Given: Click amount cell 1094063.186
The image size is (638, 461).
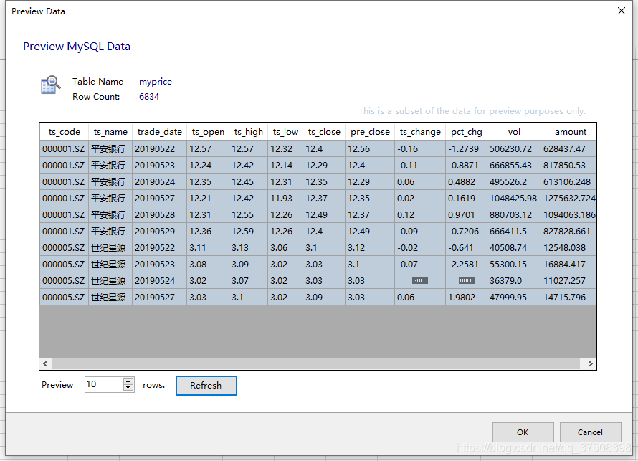Looking at the screenshot, I should click(569, 215).
